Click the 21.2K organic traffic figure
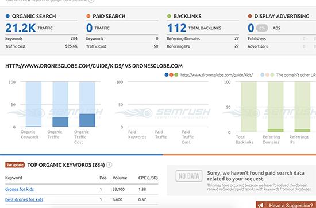Screen dimensions: 316x208 [x=21, y=28]
